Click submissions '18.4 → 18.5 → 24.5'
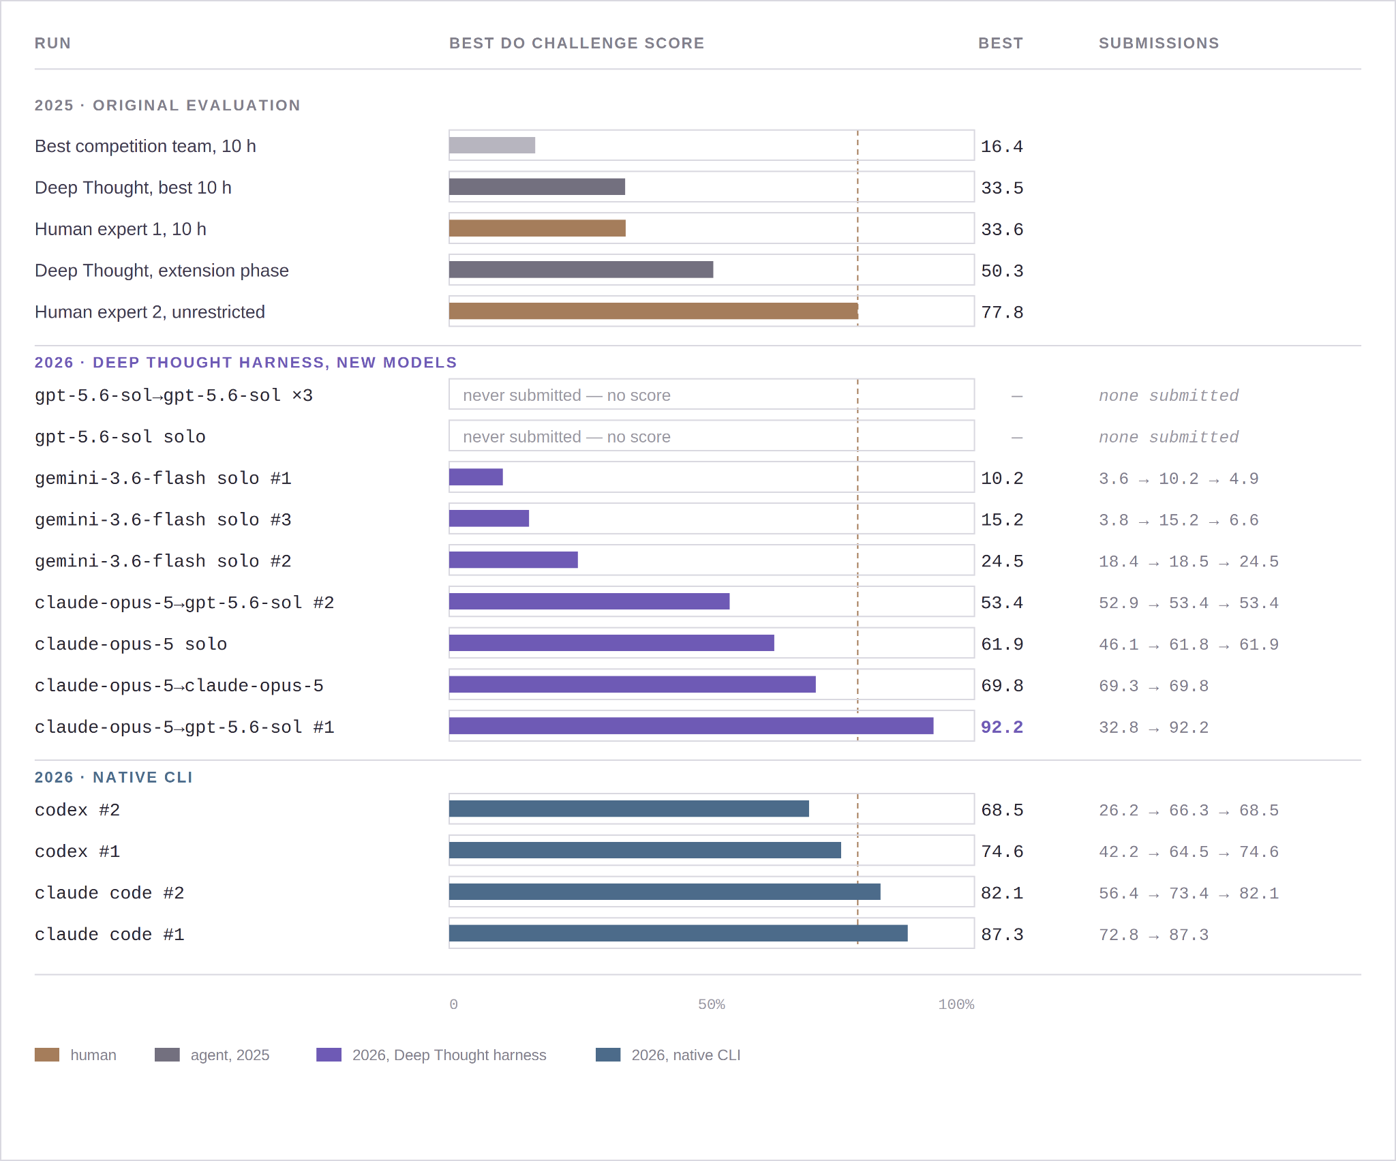Viewport: 1396px width, 1161px height. (x=1189, y=562)
